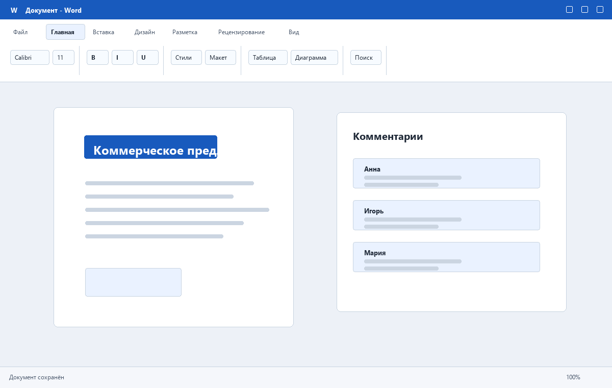The width and height of the screenshot is (612, 388).
Task: Click the Документ сохранён status text
Action: click(37, 377)
